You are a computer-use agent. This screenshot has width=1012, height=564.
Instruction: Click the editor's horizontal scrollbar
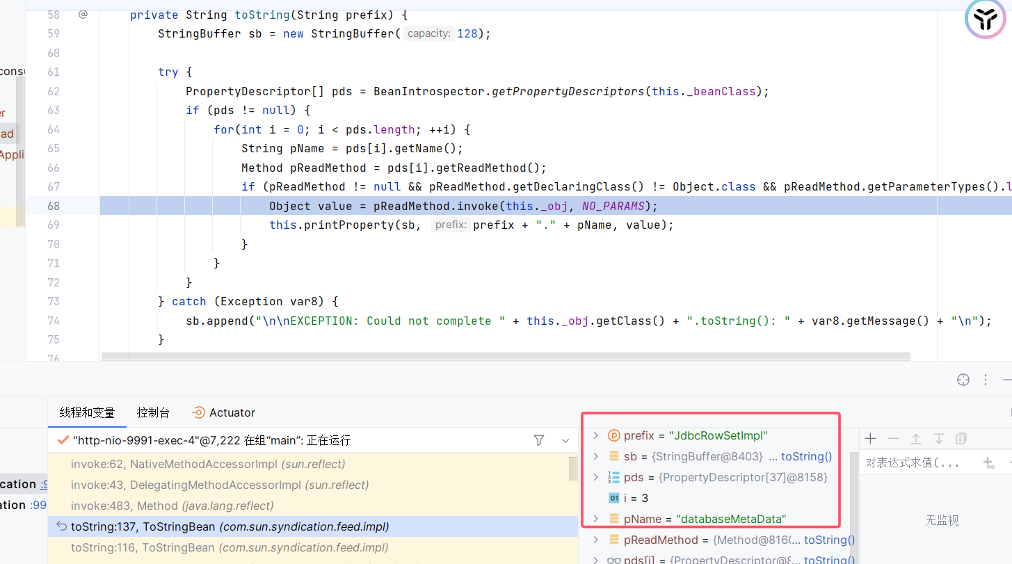pos(506,357)
